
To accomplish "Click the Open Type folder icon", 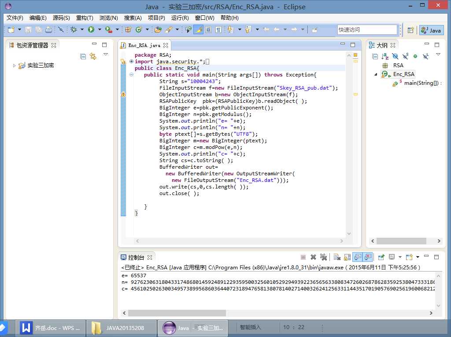I will 158,29.
